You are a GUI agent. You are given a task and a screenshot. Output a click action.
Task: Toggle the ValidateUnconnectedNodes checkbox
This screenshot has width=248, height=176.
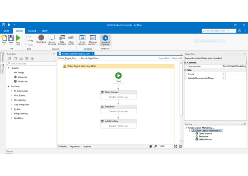[224, 78]
